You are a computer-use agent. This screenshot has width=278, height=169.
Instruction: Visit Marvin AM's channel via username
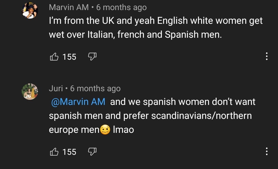pyautogui.click(x=69, y=7)
